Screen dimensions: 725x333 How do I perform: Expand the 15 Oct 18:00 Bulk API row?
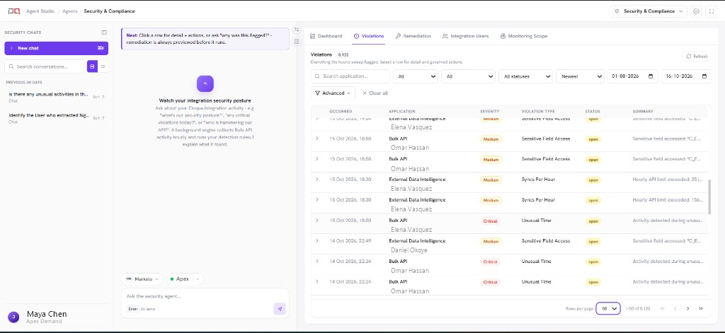pyautogui.click(x=317, y=221)
